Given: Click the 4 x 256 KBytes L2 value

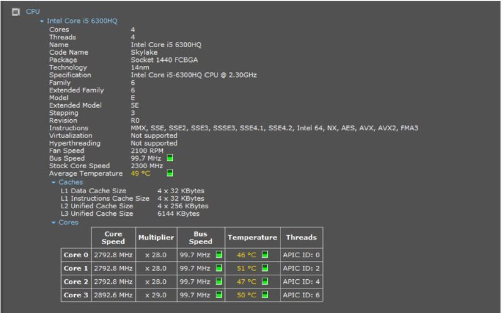Looking at the screenshot, I should click(183, 206).
